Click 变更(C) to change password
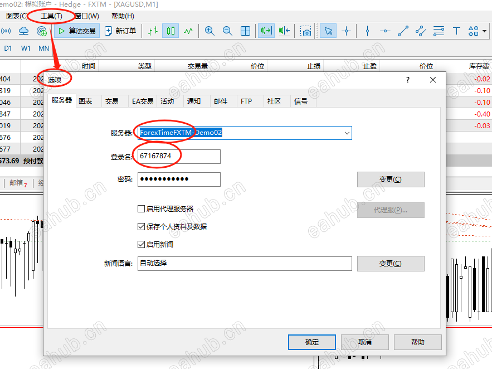Viewport: 492px width, 369px height. point(390,179)
